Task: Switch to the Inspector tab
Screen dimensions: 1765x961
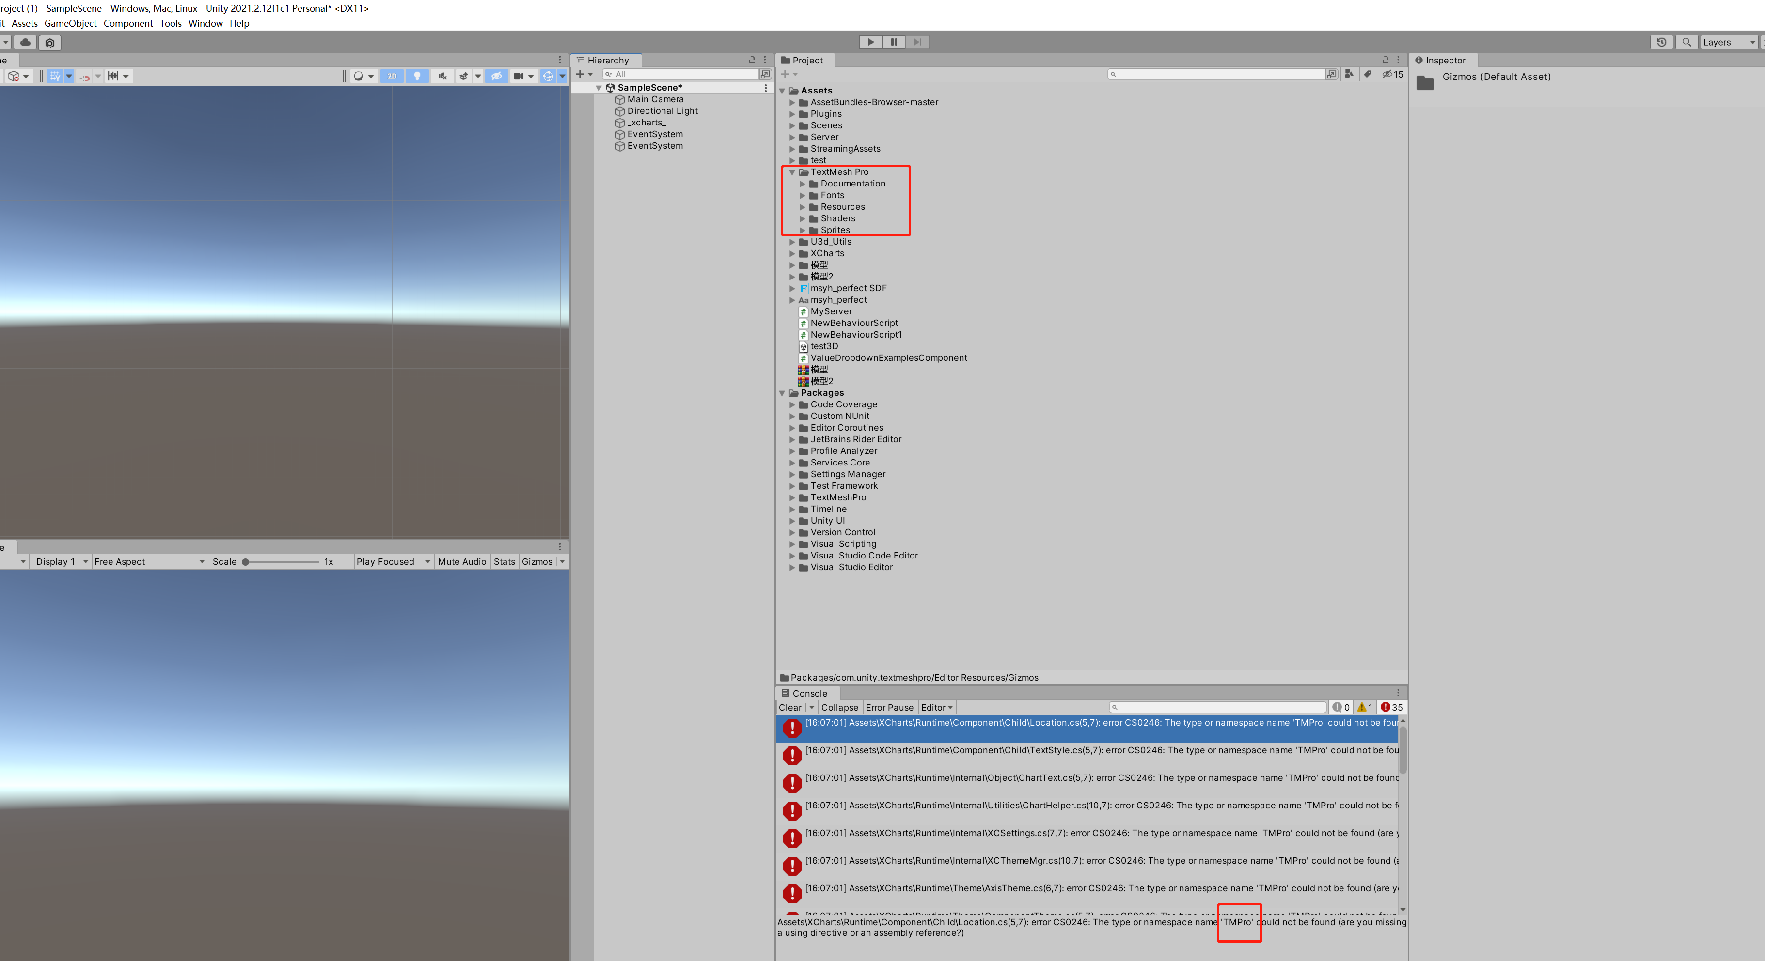Action: click(x=1444, y=60)
